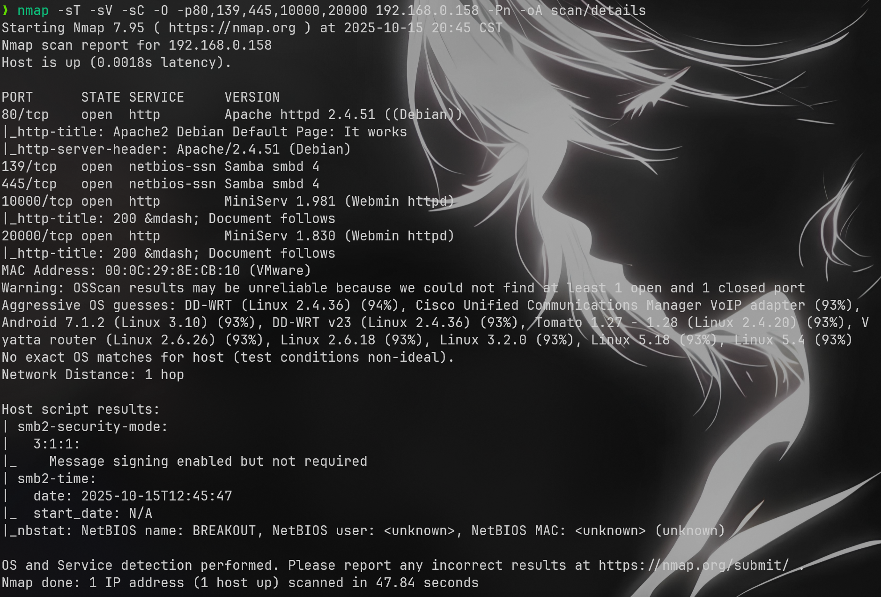Click the smb2-security-mode script heading
Image resolution: width=881 pixels, height=597 pixels.
[x=92, y=427]
